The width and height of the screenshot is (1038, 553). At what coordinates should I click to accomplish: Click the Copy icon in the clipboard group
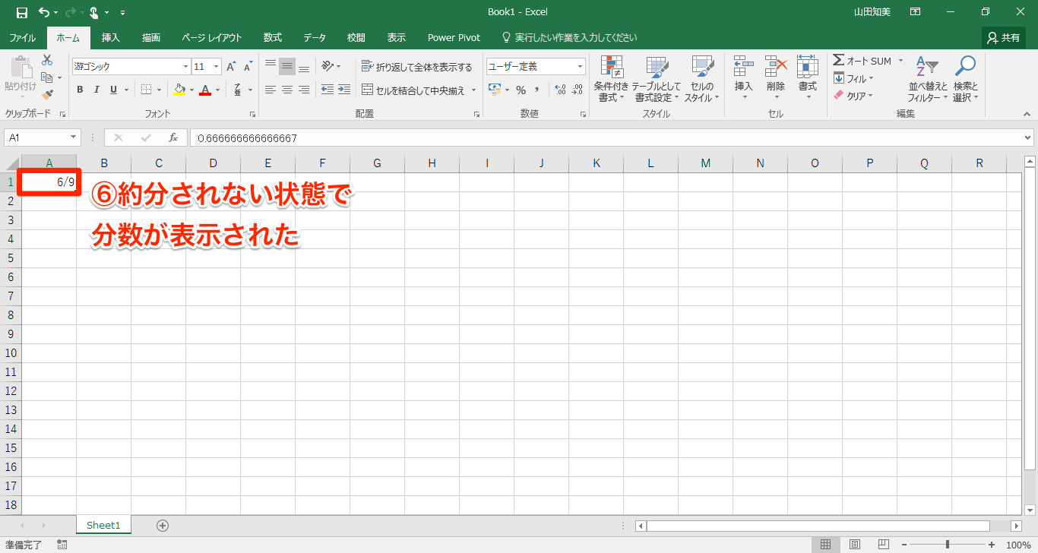click(47, 77)
